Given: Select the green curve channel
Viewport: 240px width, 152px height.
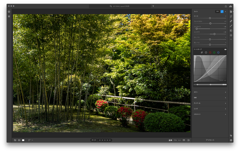Looking at the screenshot, I should pos(214,52).
